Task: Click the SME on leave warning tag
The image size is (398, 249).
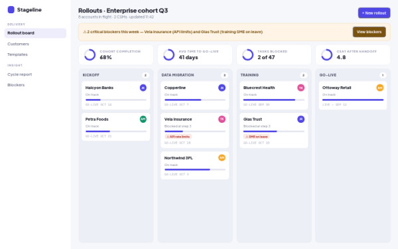Action: [x=257, y=137]
